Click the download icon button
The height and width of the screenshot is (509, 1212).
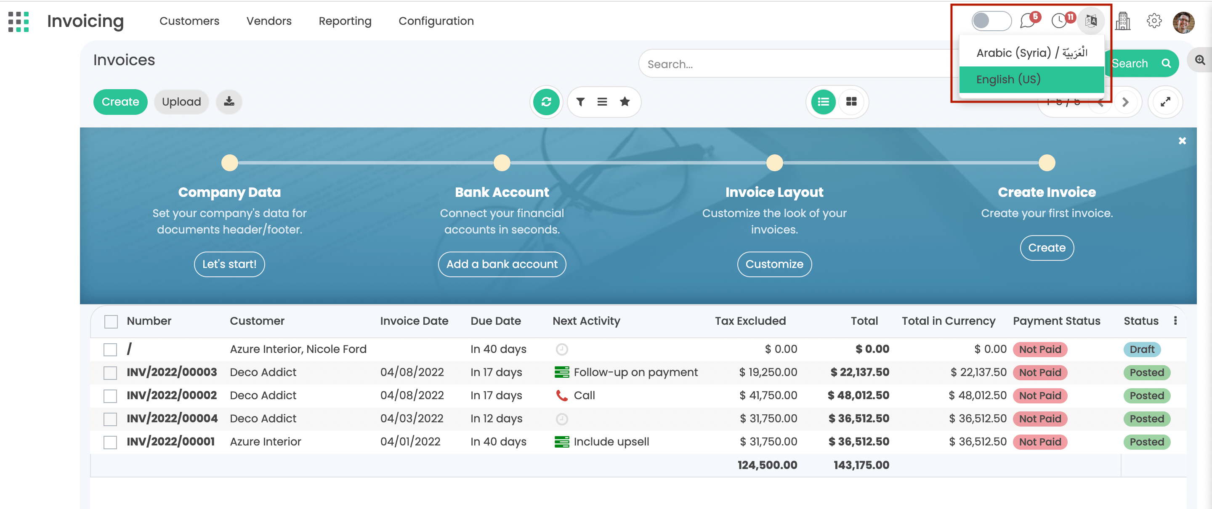pos(229,102)
